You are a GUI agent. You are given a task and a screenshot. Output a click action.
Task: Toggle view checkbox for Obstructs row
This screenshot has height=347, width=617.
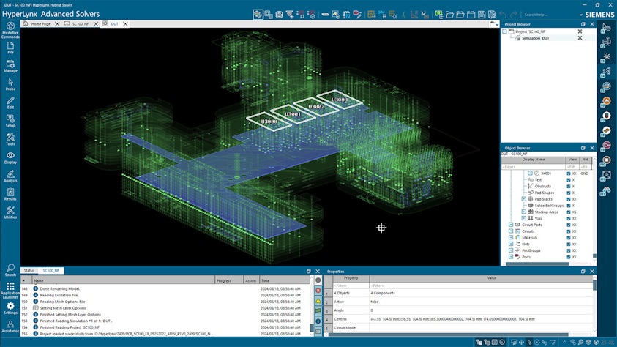[568, 186]
